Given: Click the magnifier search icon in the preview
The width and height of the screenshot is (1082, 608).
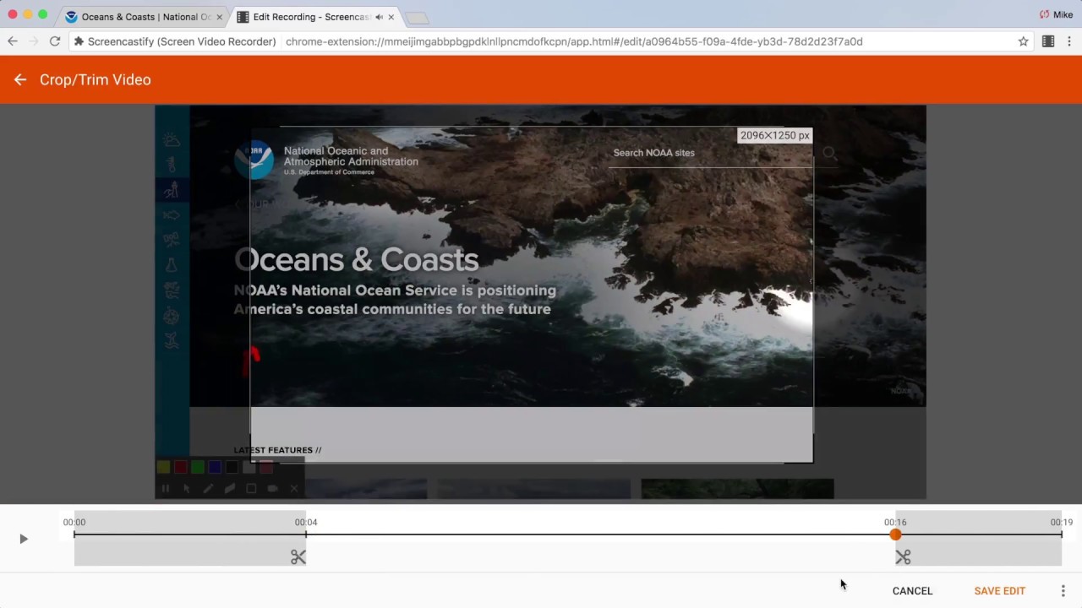Looking at the screenshot, I should [x=830, y=153].
